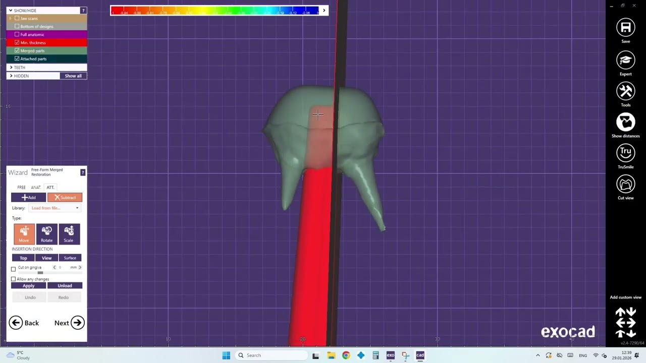
Task: Open the weather widget Cloudy
Action: tap(18, 355)
